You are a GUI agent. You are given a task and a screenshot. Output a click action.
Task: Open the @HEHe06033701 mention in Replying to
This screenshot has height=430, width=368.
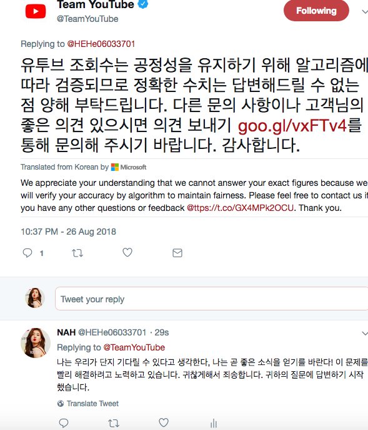(101, 44)
